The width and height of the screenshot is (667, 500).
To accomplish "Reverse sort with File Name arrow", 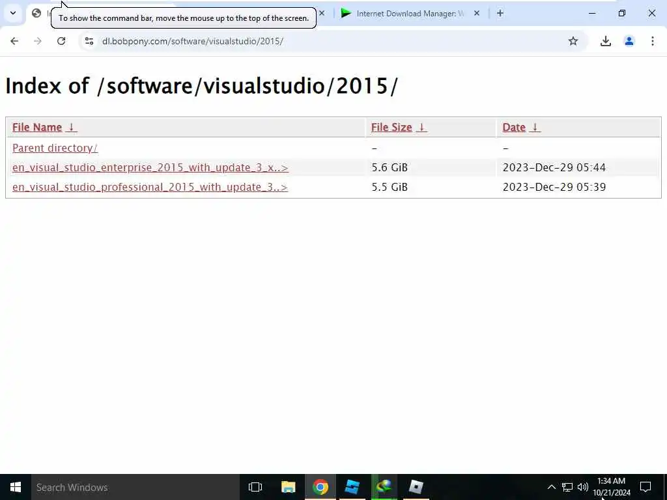I will point(72,127).
